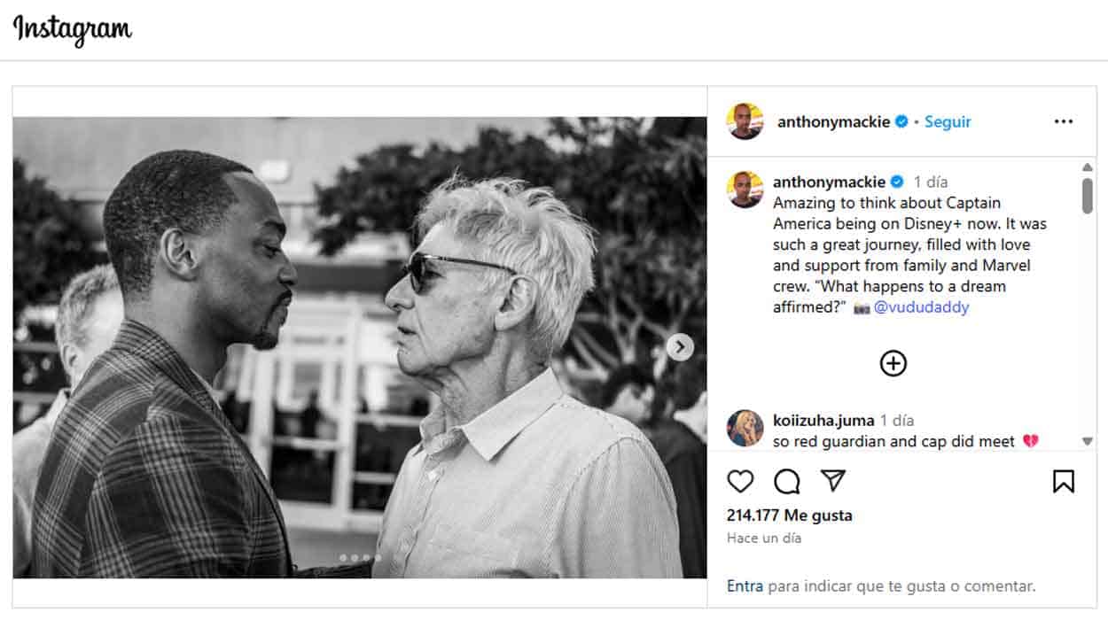The width and height of the screenshot is (1108, 620).
Task: Save post with bookmark icon
Action: click(x=1064, y=481)
